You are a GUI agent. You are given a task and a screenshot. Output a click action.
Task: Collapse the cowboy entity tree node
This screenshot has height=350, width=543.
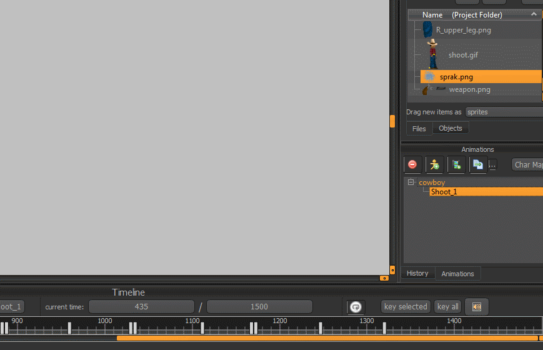[x=411, y=182]
